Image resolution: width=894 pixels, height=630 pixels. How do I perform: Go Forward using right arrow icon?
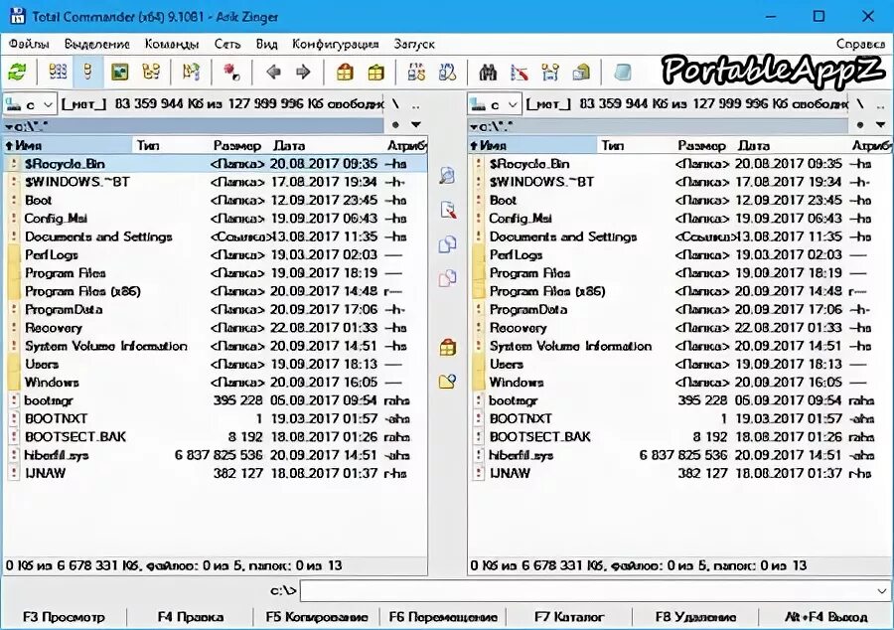(303, 72)
